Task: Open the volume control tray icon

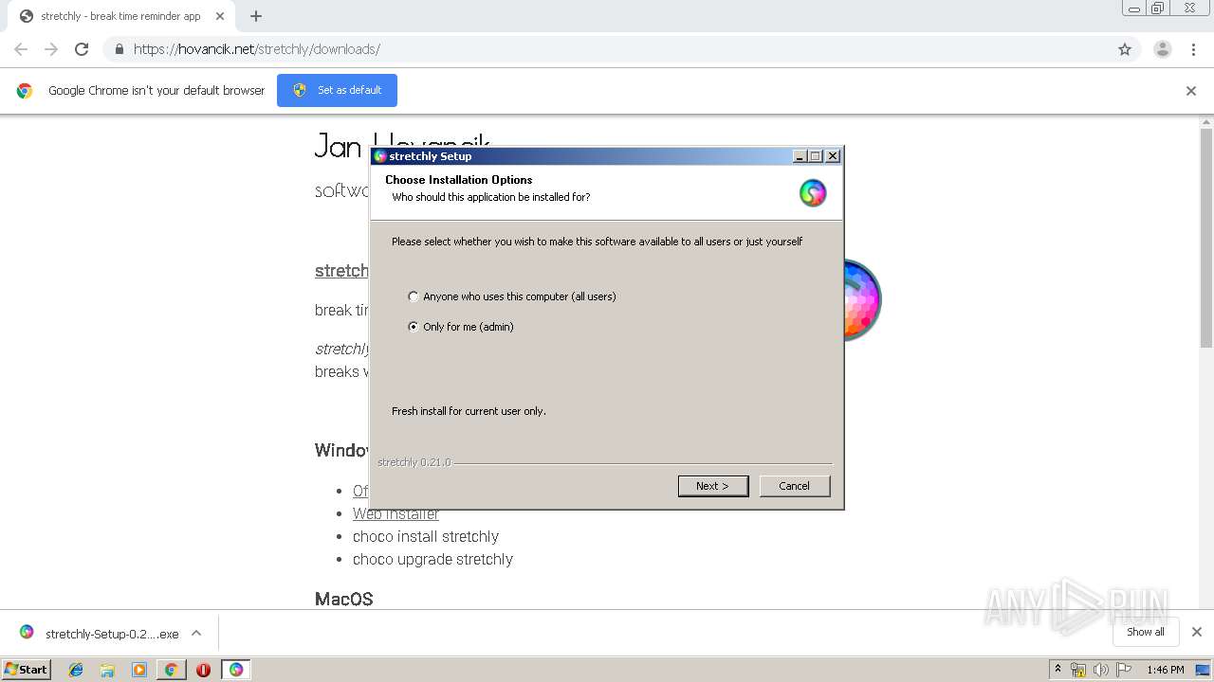Action: click(1101, 670)
